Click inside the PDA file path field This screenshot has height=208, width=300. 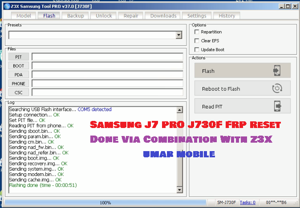pyautogui.click(x=107, y=75)
